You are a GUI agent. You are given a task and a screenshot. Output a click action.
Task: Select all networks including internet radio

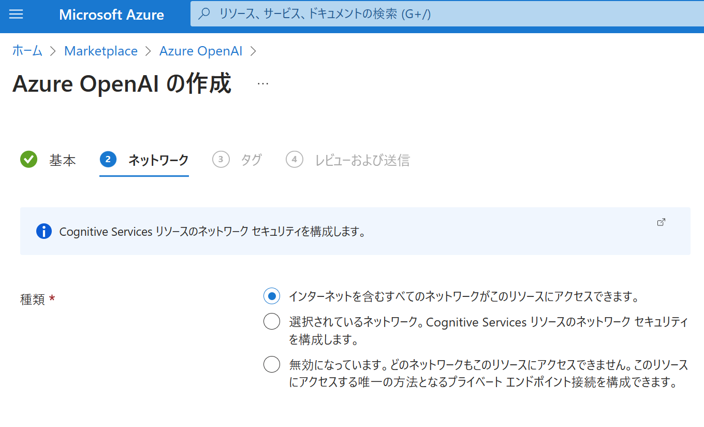[x=272, y=296]
